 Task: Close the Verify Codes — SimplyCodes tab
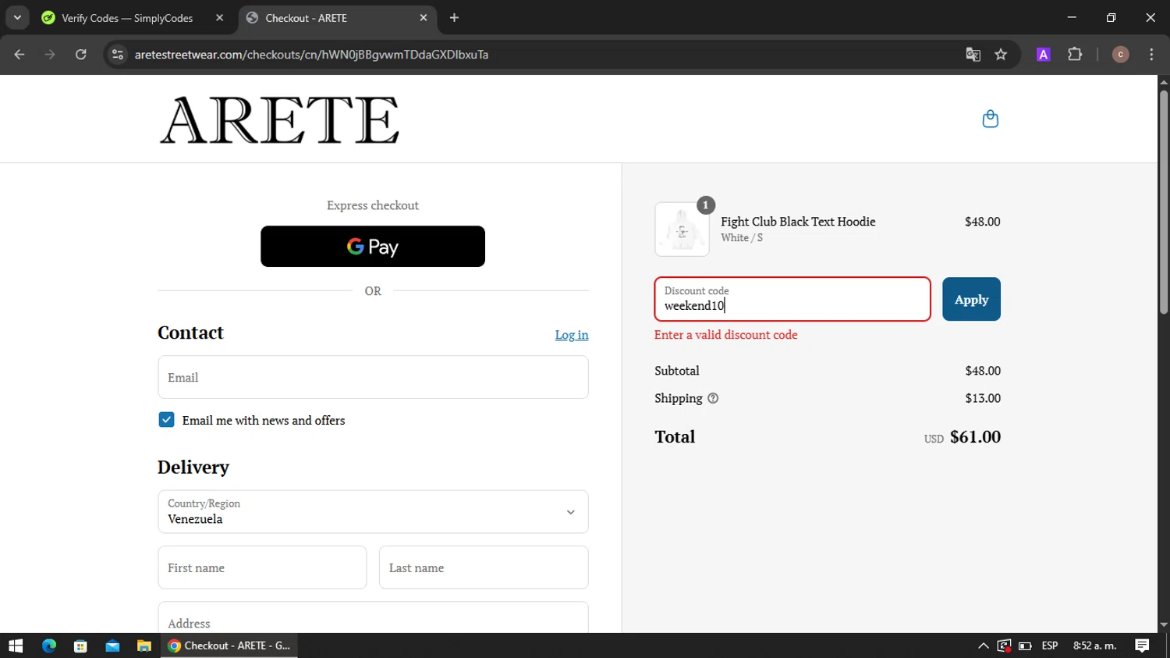pos(219,17)
